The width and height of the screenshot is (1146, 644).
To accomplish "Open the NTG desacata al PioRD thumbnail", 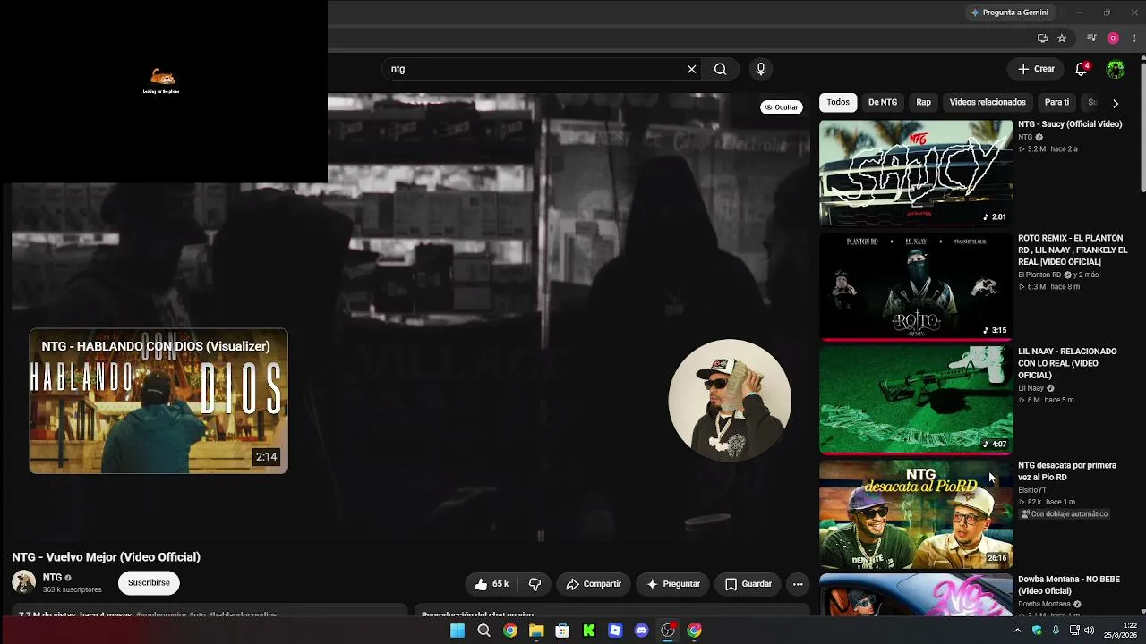I will pyautogui.click(x=916, y=513).
